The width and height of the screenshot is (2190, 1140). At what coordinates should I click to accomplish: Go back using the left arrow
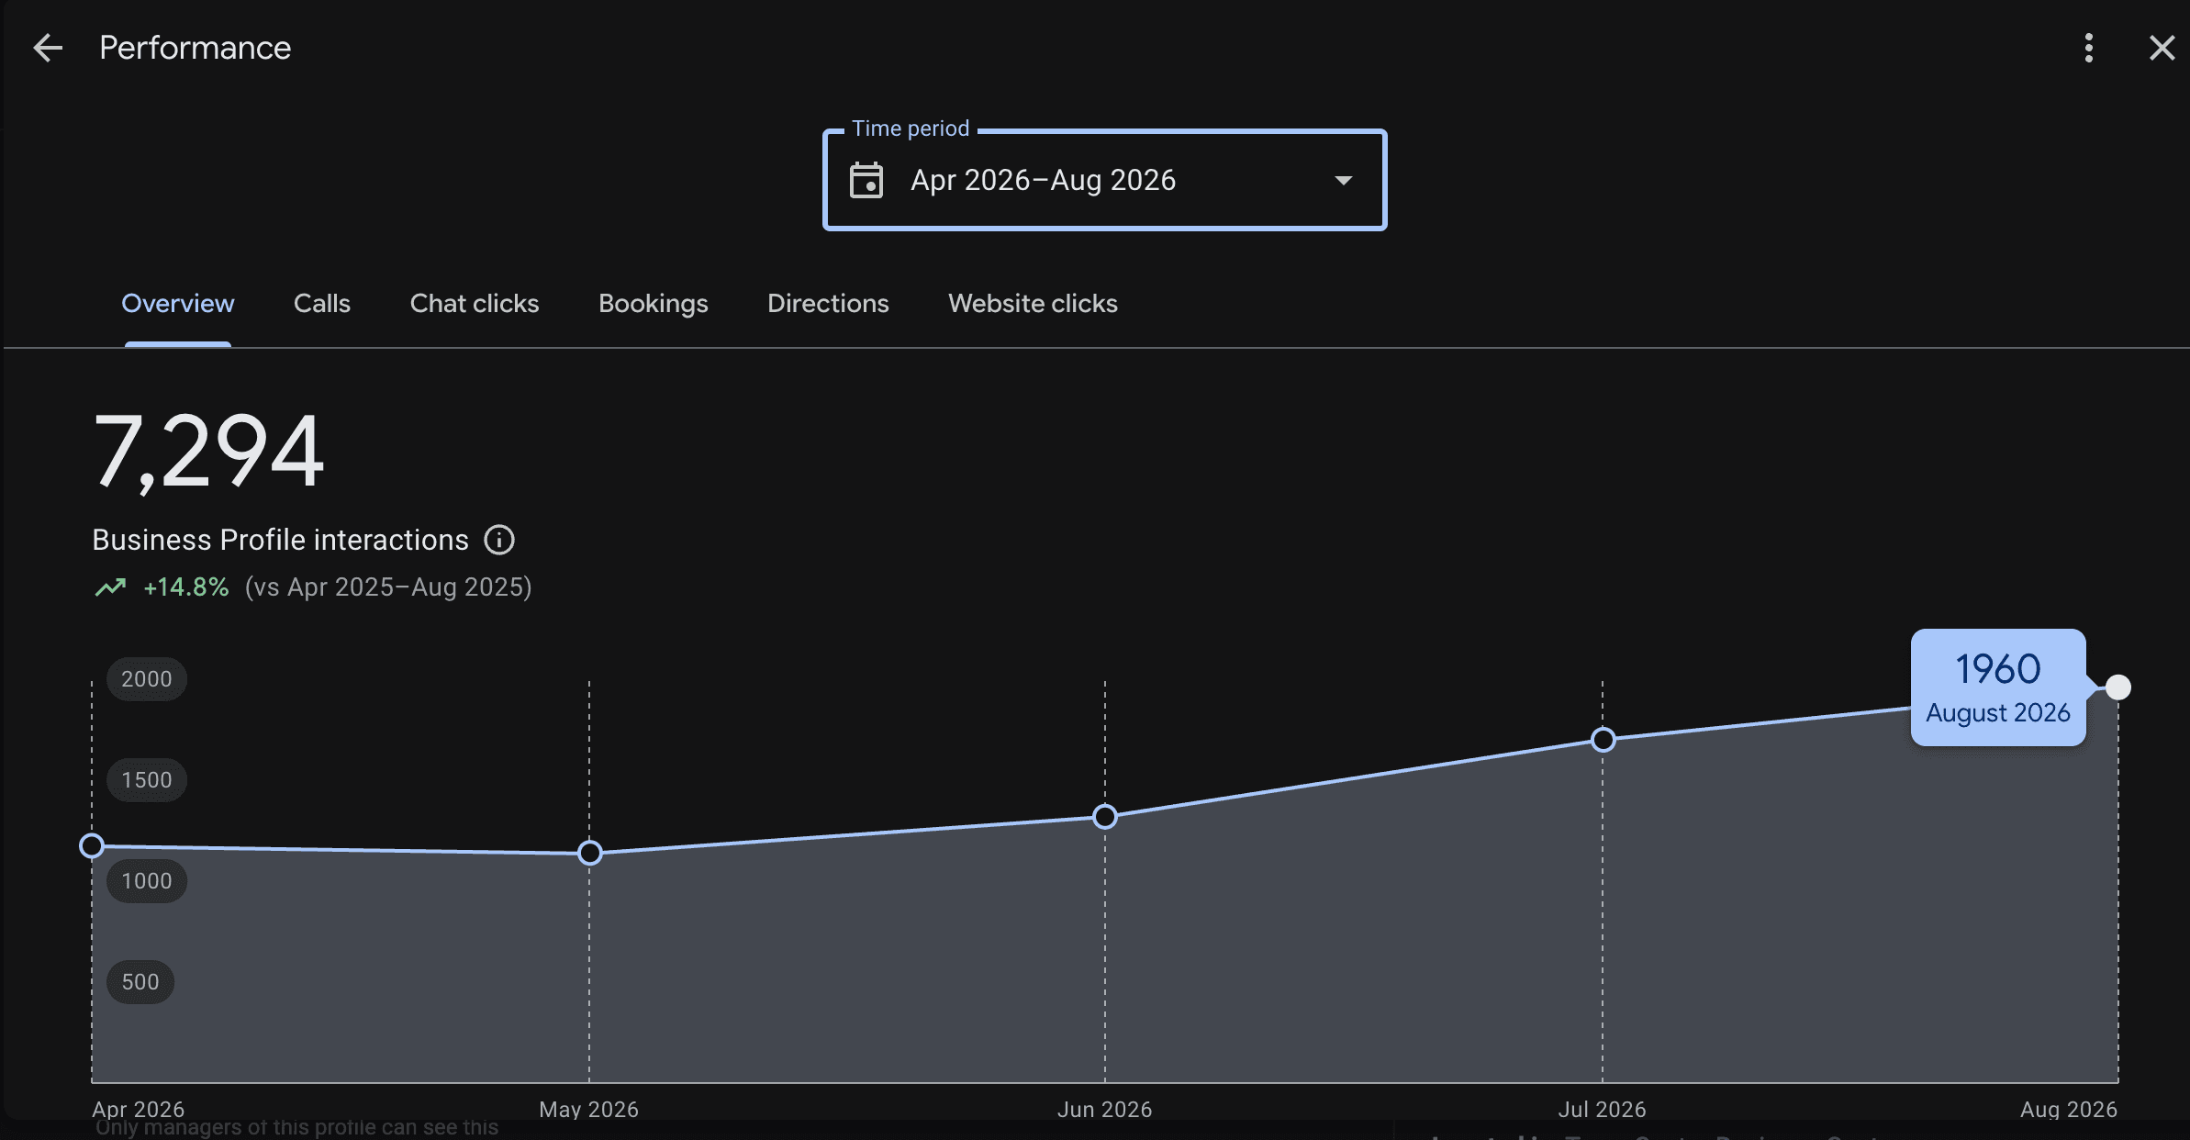coord(48,48)
